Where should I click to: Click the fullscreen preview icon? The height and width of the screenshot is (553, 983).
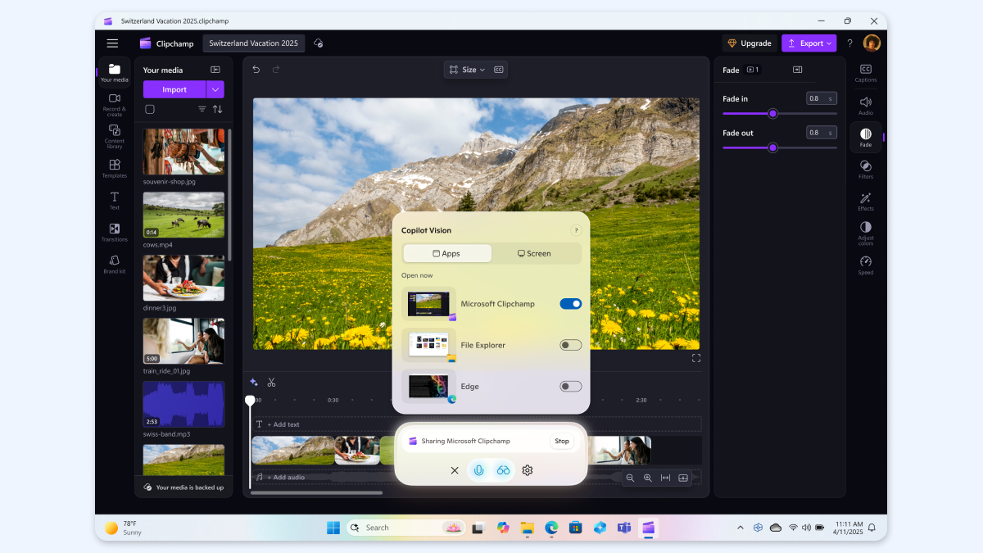coord(696,358)
